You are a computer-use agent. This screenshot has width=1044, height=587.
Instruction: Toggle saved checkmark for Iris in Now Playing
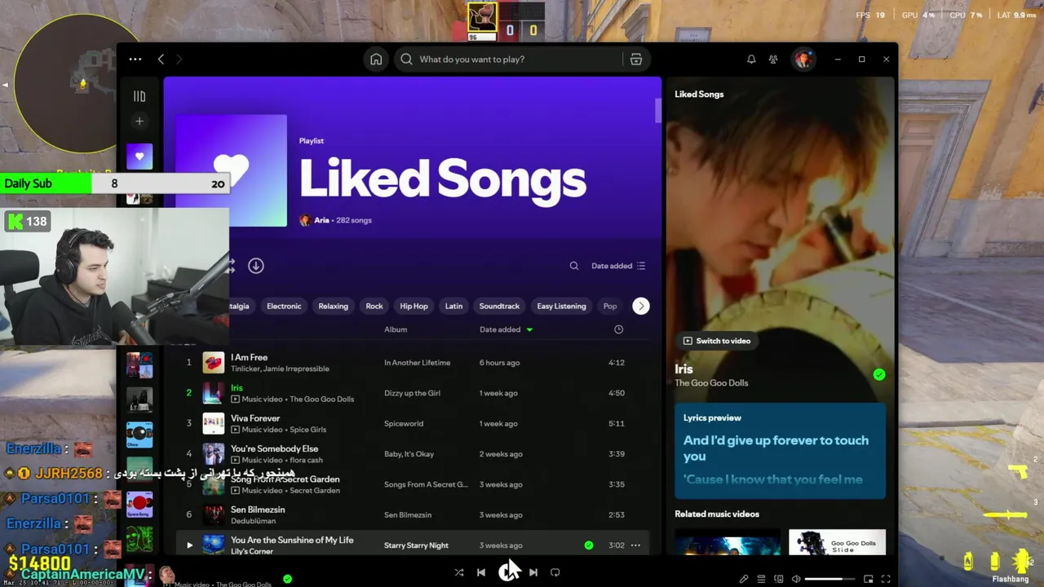pyautogui.click(x=879, y=375)
